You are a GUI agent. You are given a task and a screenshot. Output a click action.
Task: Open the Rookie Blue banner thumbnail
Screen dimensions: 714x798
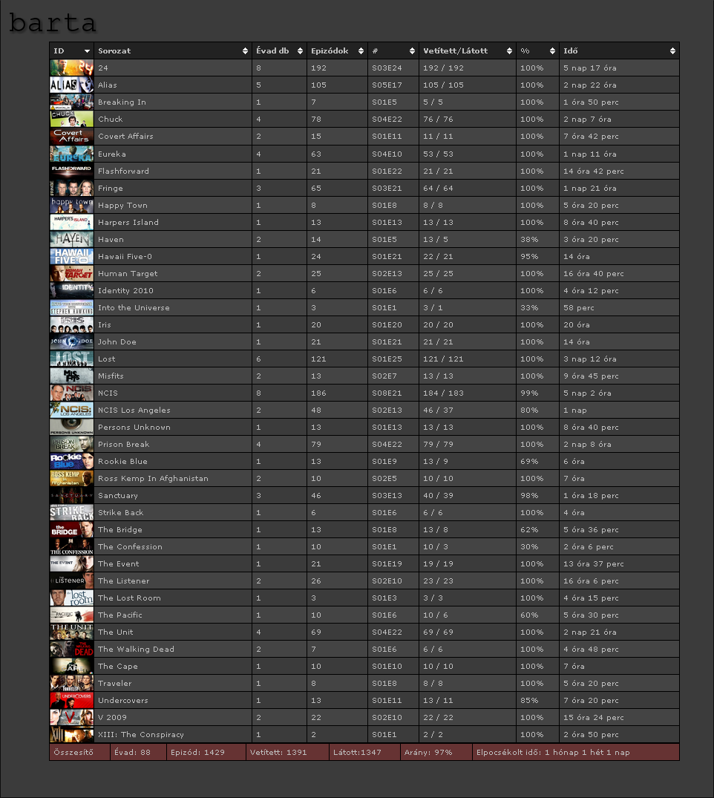(72, 461)
